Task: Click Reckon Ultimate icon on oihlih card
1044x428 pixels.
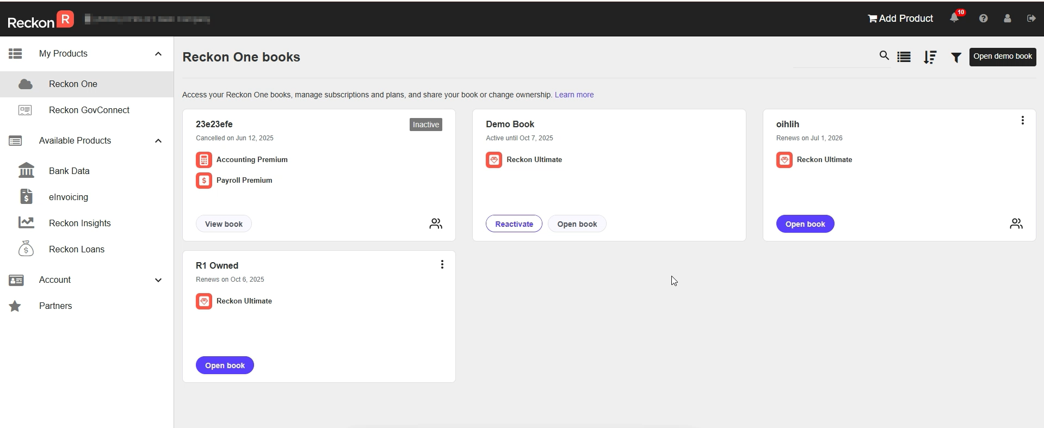Action: (784, 160)
